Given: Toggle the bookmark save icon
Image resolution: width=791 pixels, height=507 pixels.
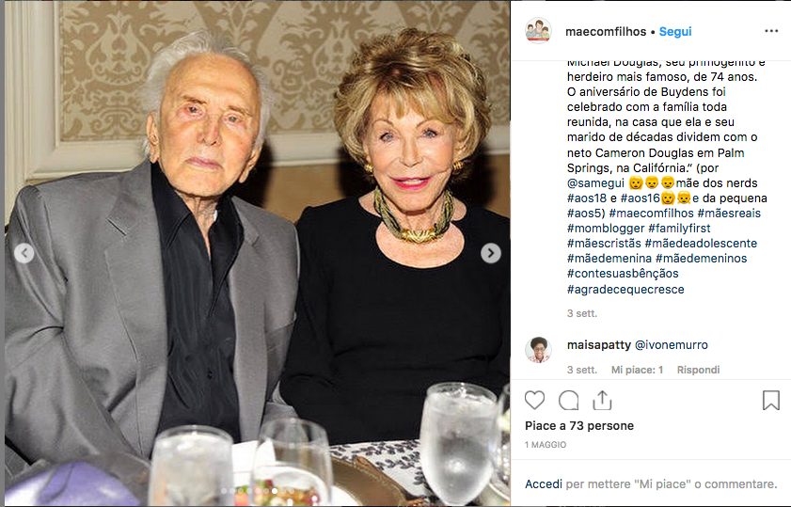Looking at the screenshot, I should (770, 401).
